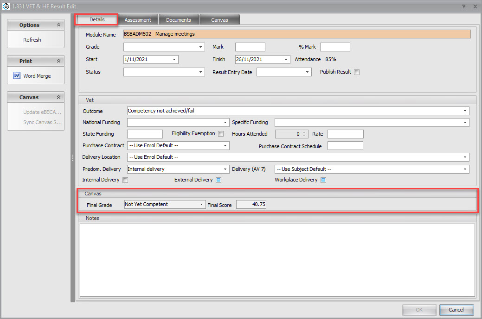The image size is (482, 319).
Task: Toggle the Workplace Delivery checkbox
Action: click(323, 180)
